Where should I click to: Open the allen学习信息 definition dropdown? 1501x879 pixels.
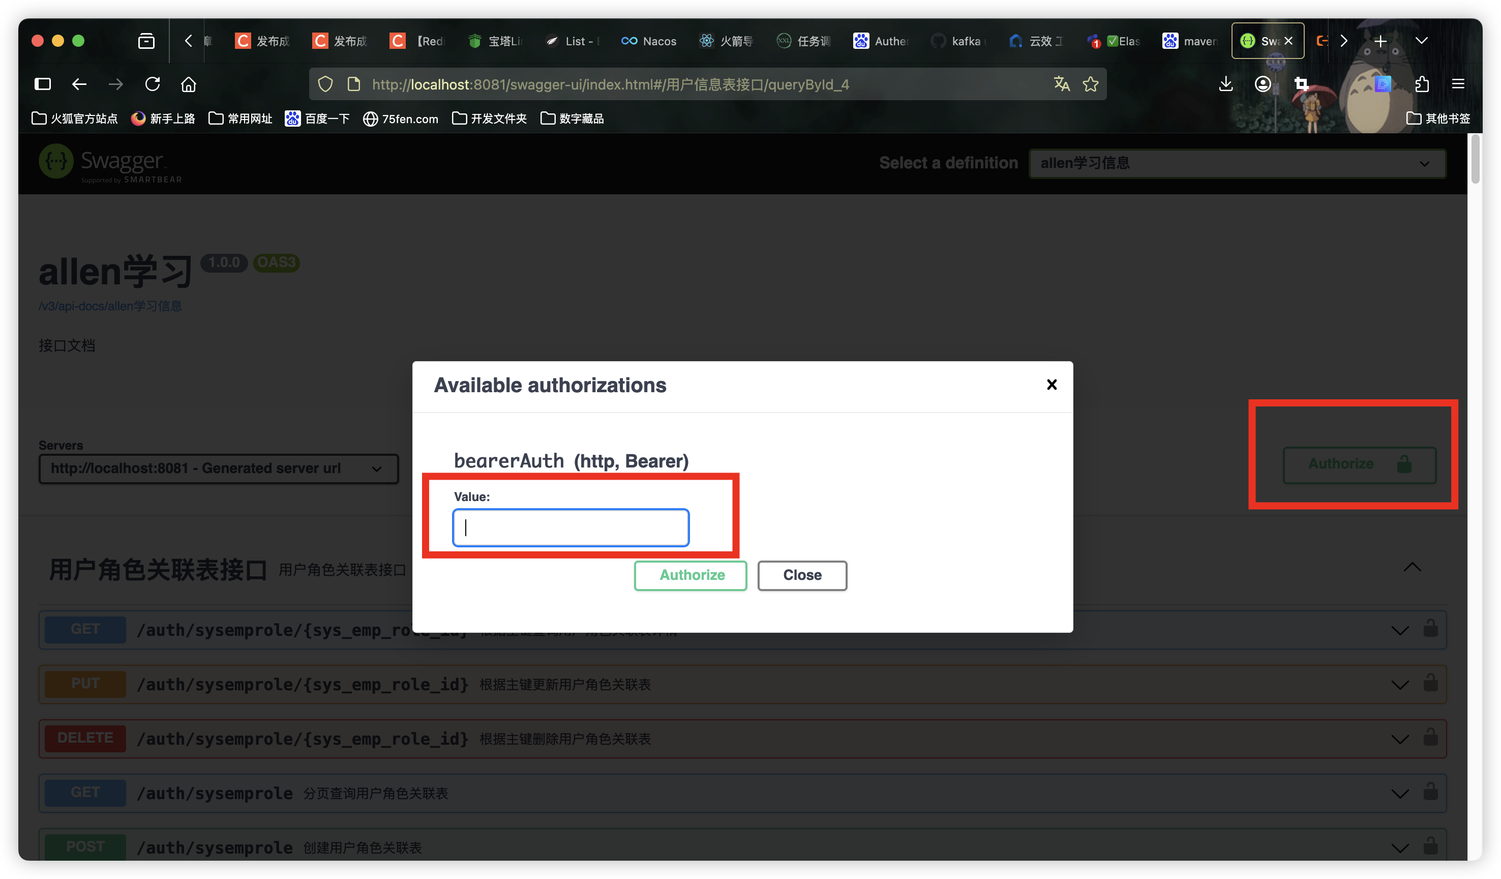point(1237,163)
